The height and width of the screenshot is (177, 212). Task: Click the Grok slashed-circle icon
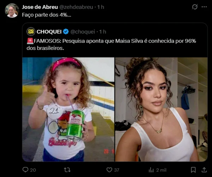point(195,7)
